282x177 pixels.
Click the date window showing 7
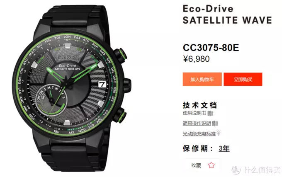[x=102, y=84]
